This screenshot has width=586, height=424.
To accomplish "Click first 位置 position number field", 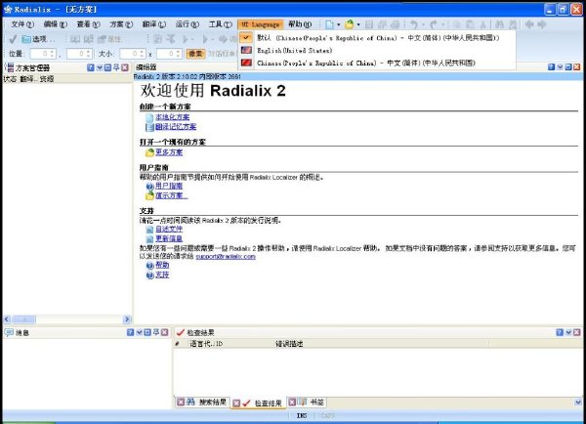I will point(43,54).
